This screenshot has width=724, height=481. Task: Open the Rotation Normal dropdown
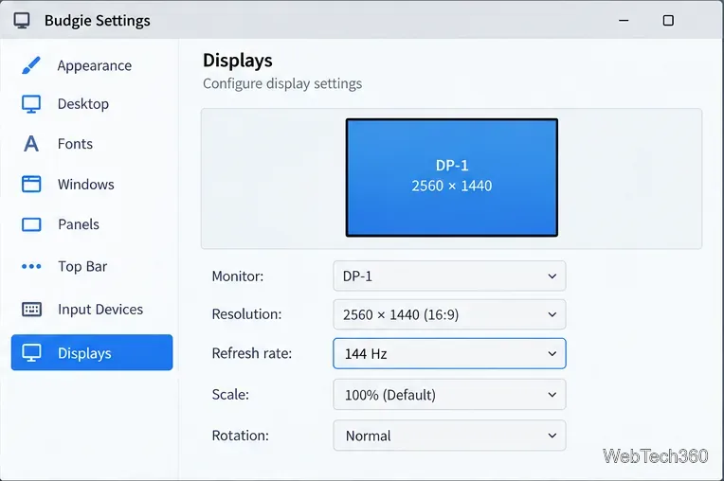click(x=449, y=436)
